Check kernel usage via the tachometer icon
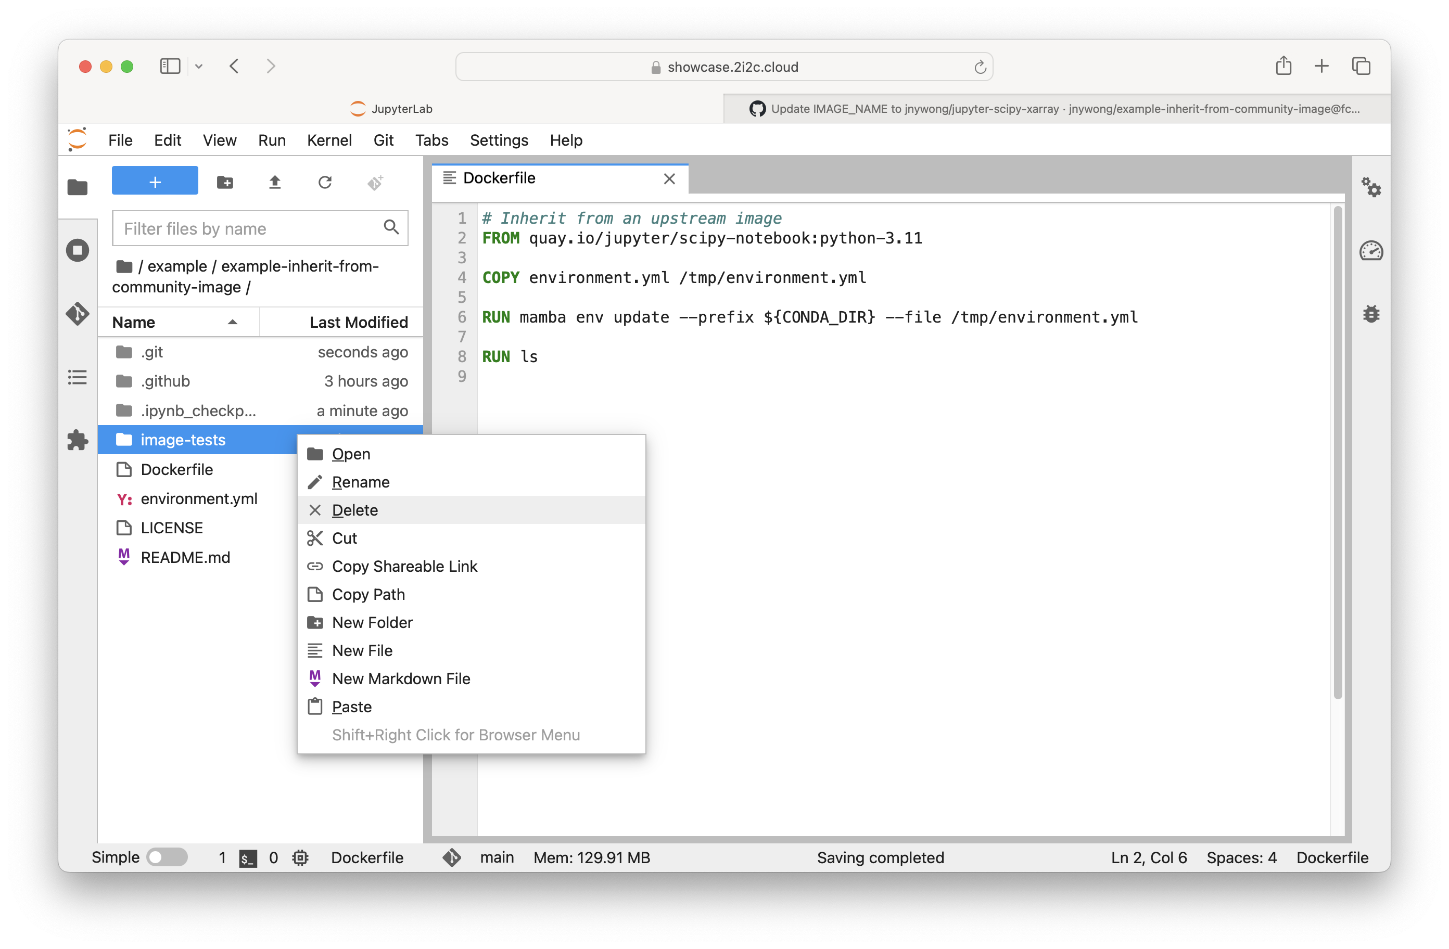Image resolution: width=1449 pixels, height=949 pixels. point(1372,251)
